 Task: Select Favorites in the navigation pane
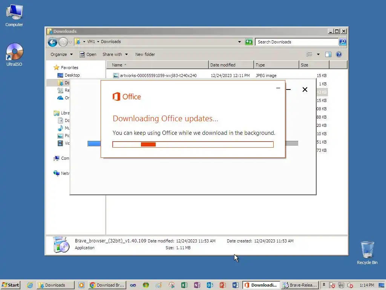click(x=69, y=68)
